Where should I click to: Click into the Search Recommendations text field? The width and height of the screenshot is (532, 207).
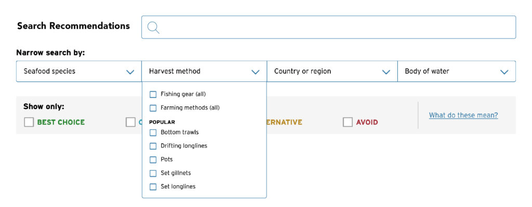(x=328, y=27)
